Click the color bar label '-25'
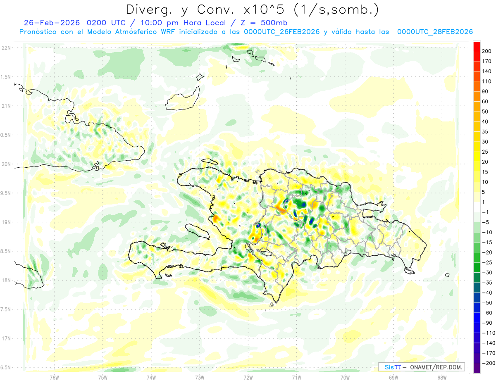 coord(487,263)
